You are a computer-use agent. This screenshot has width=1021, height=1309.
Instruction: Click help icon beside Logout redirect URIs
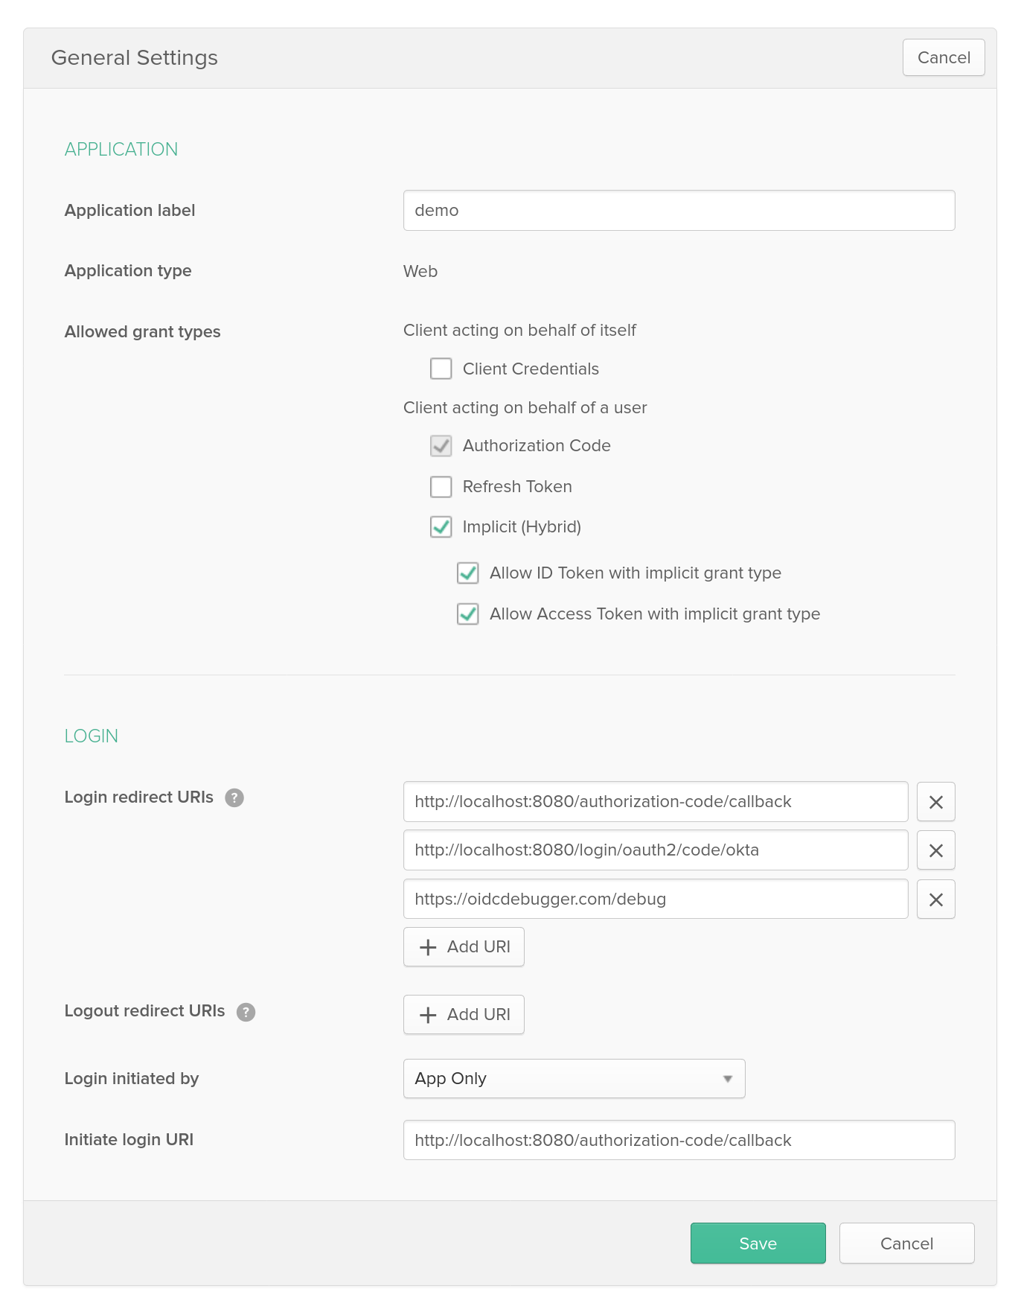tap(246, 1012)
